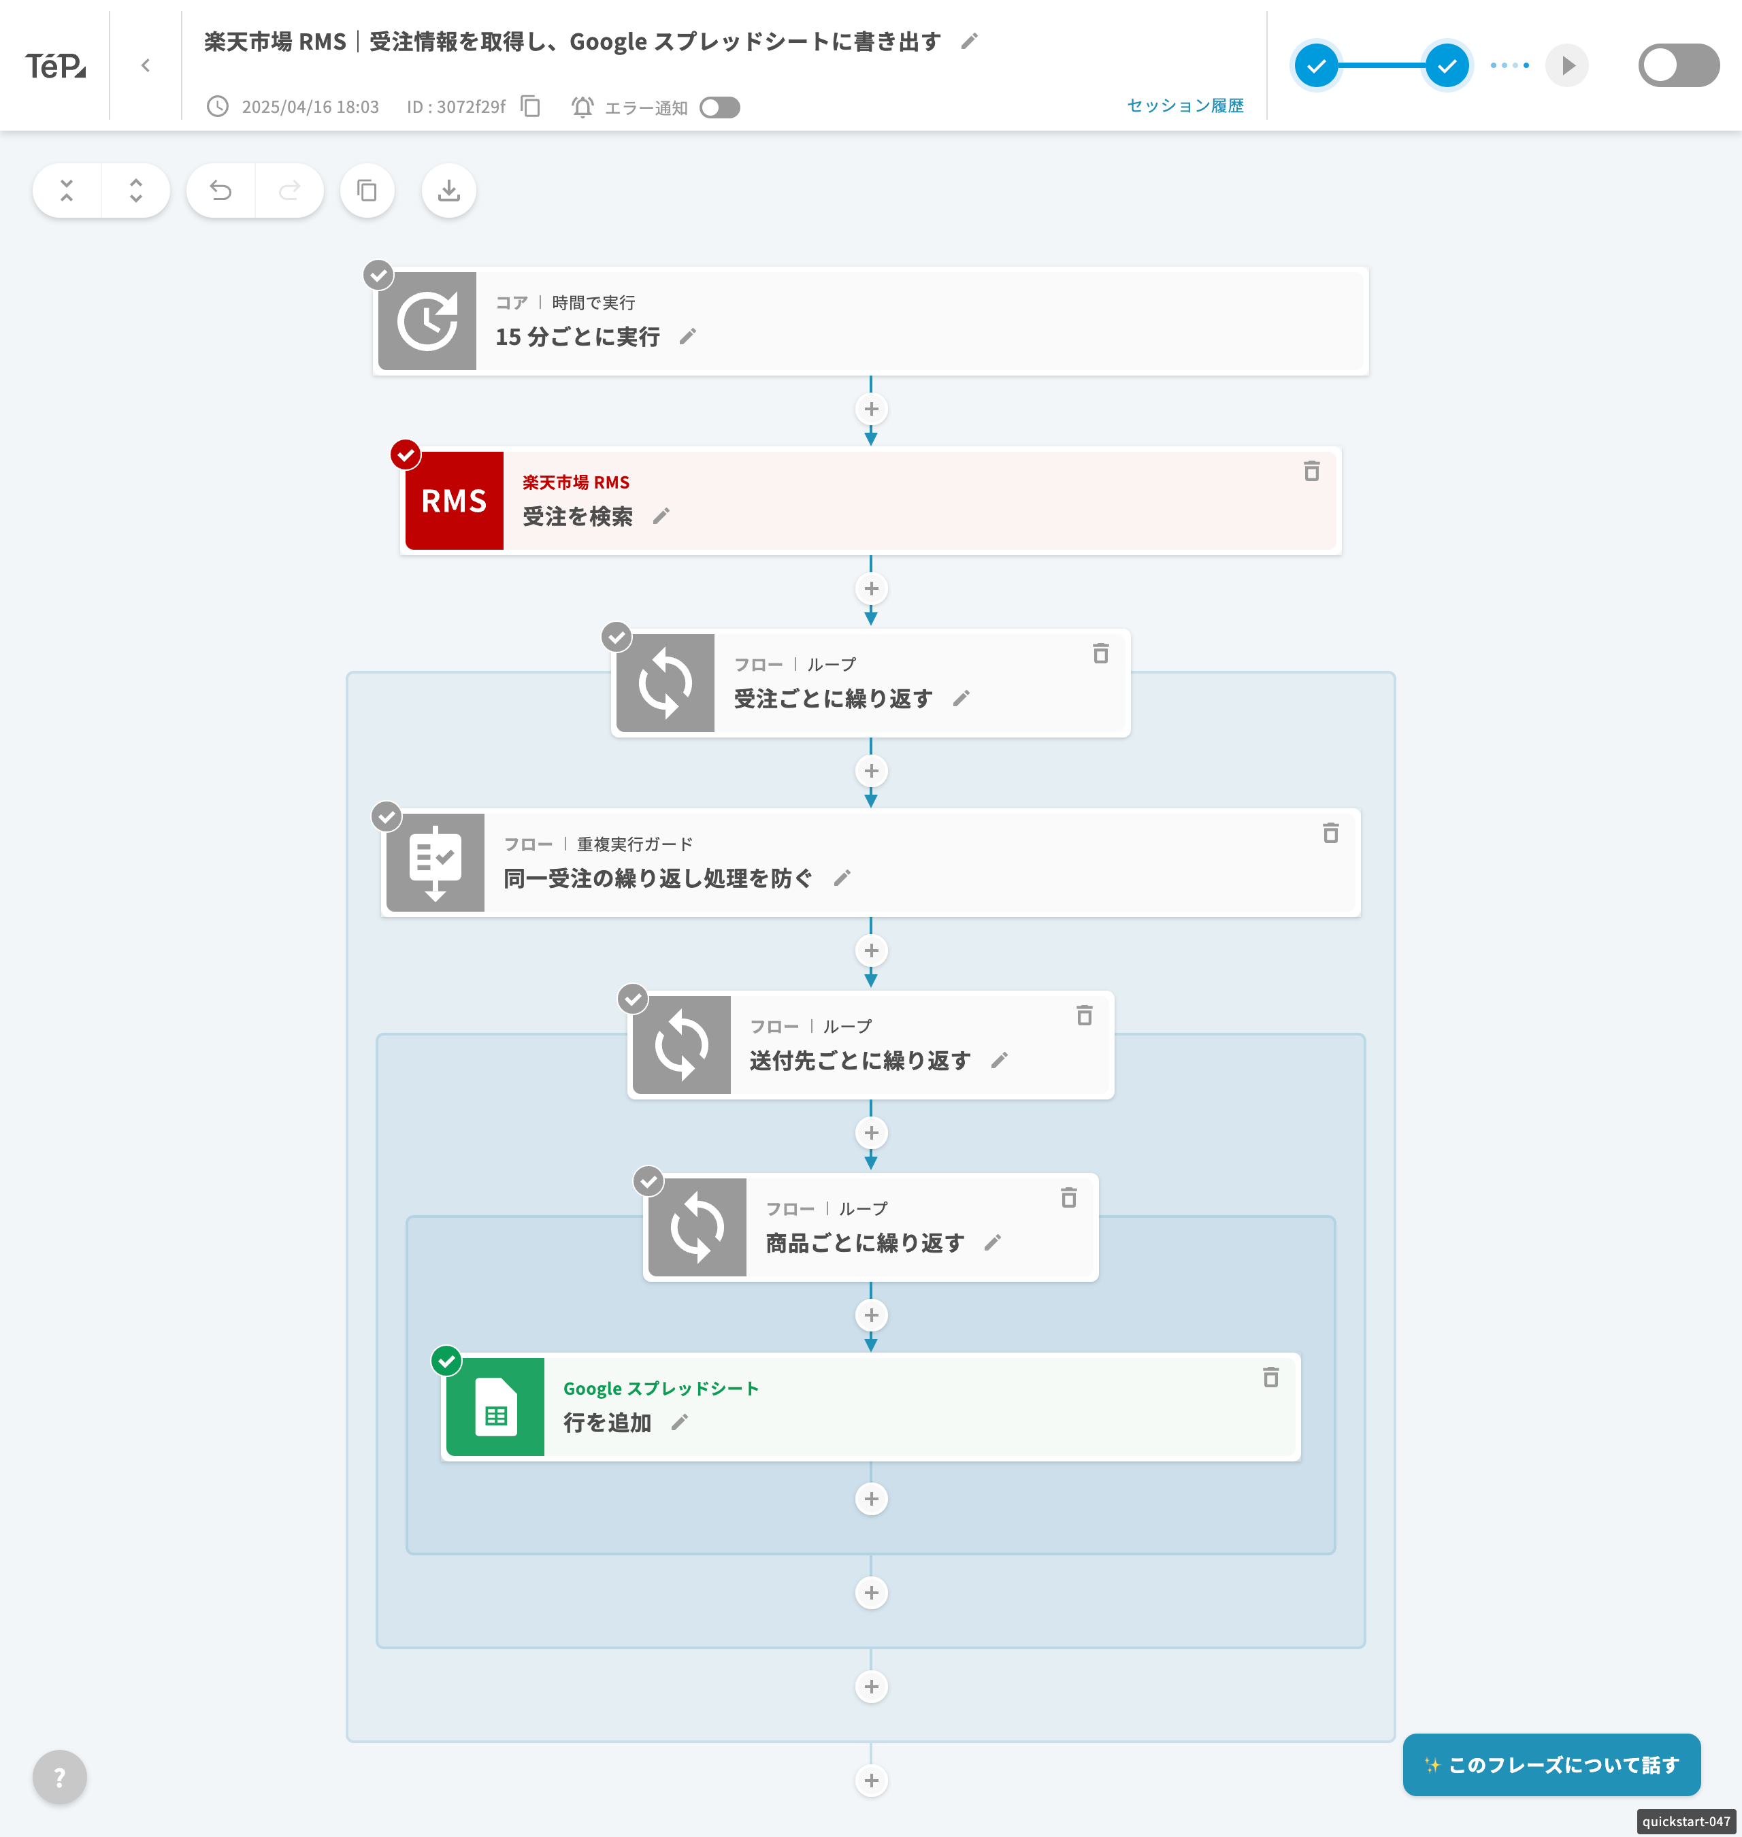Rename the 送付先ごとに繰り返す step
Viewport: 1742px width, 1837px height.
click(x=999, y=1060)
